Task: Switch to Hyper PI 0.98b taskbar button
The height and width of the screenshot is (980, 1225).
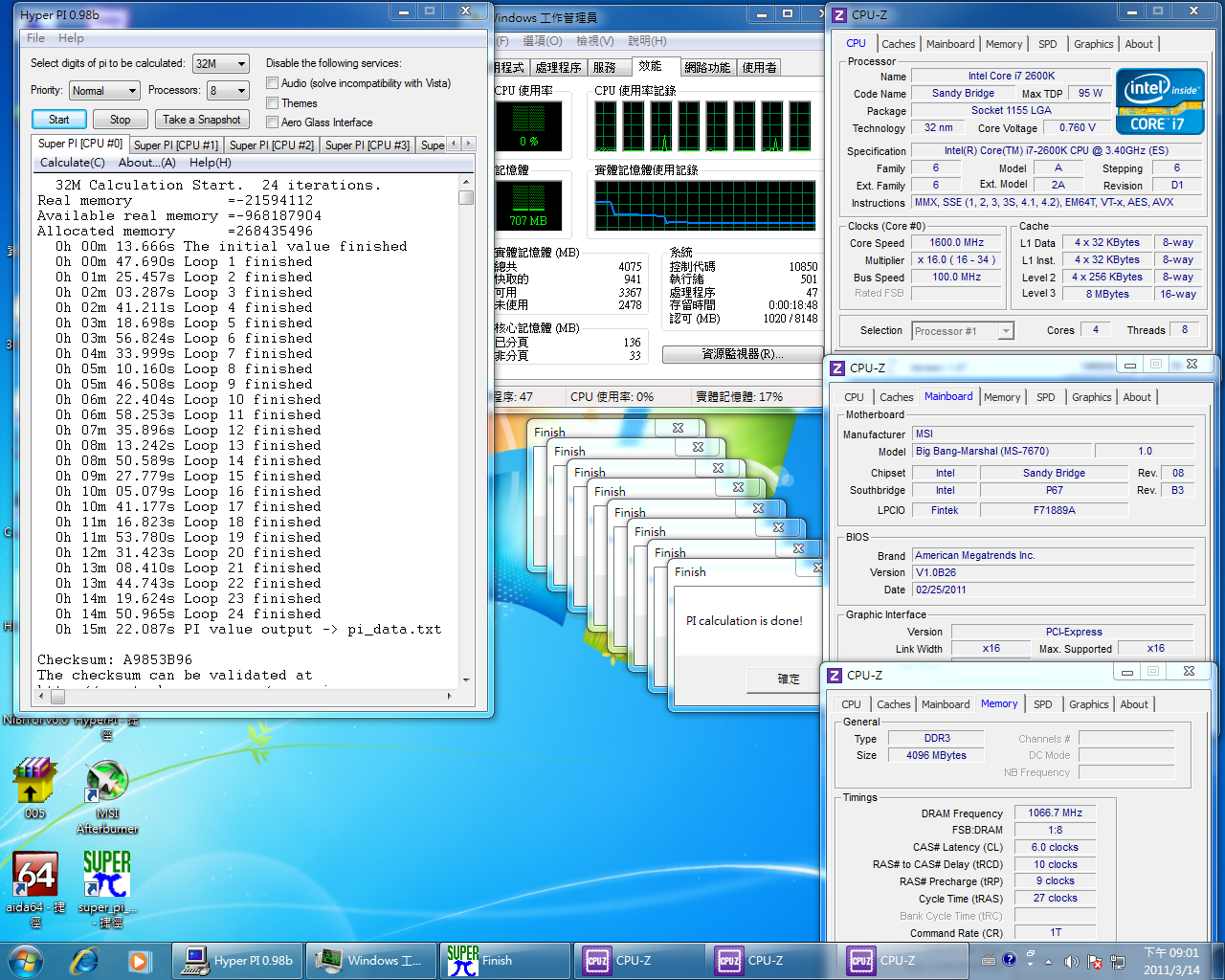Action: pyautogui.click(x=238, y=960)
